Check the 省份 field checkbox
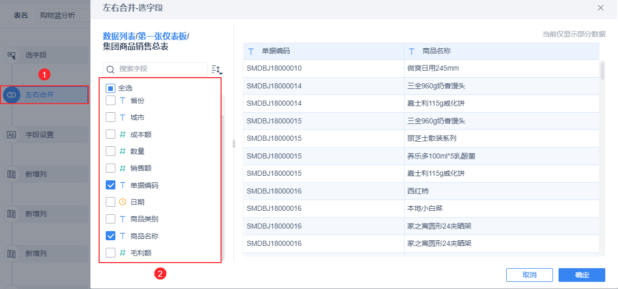 110,101
